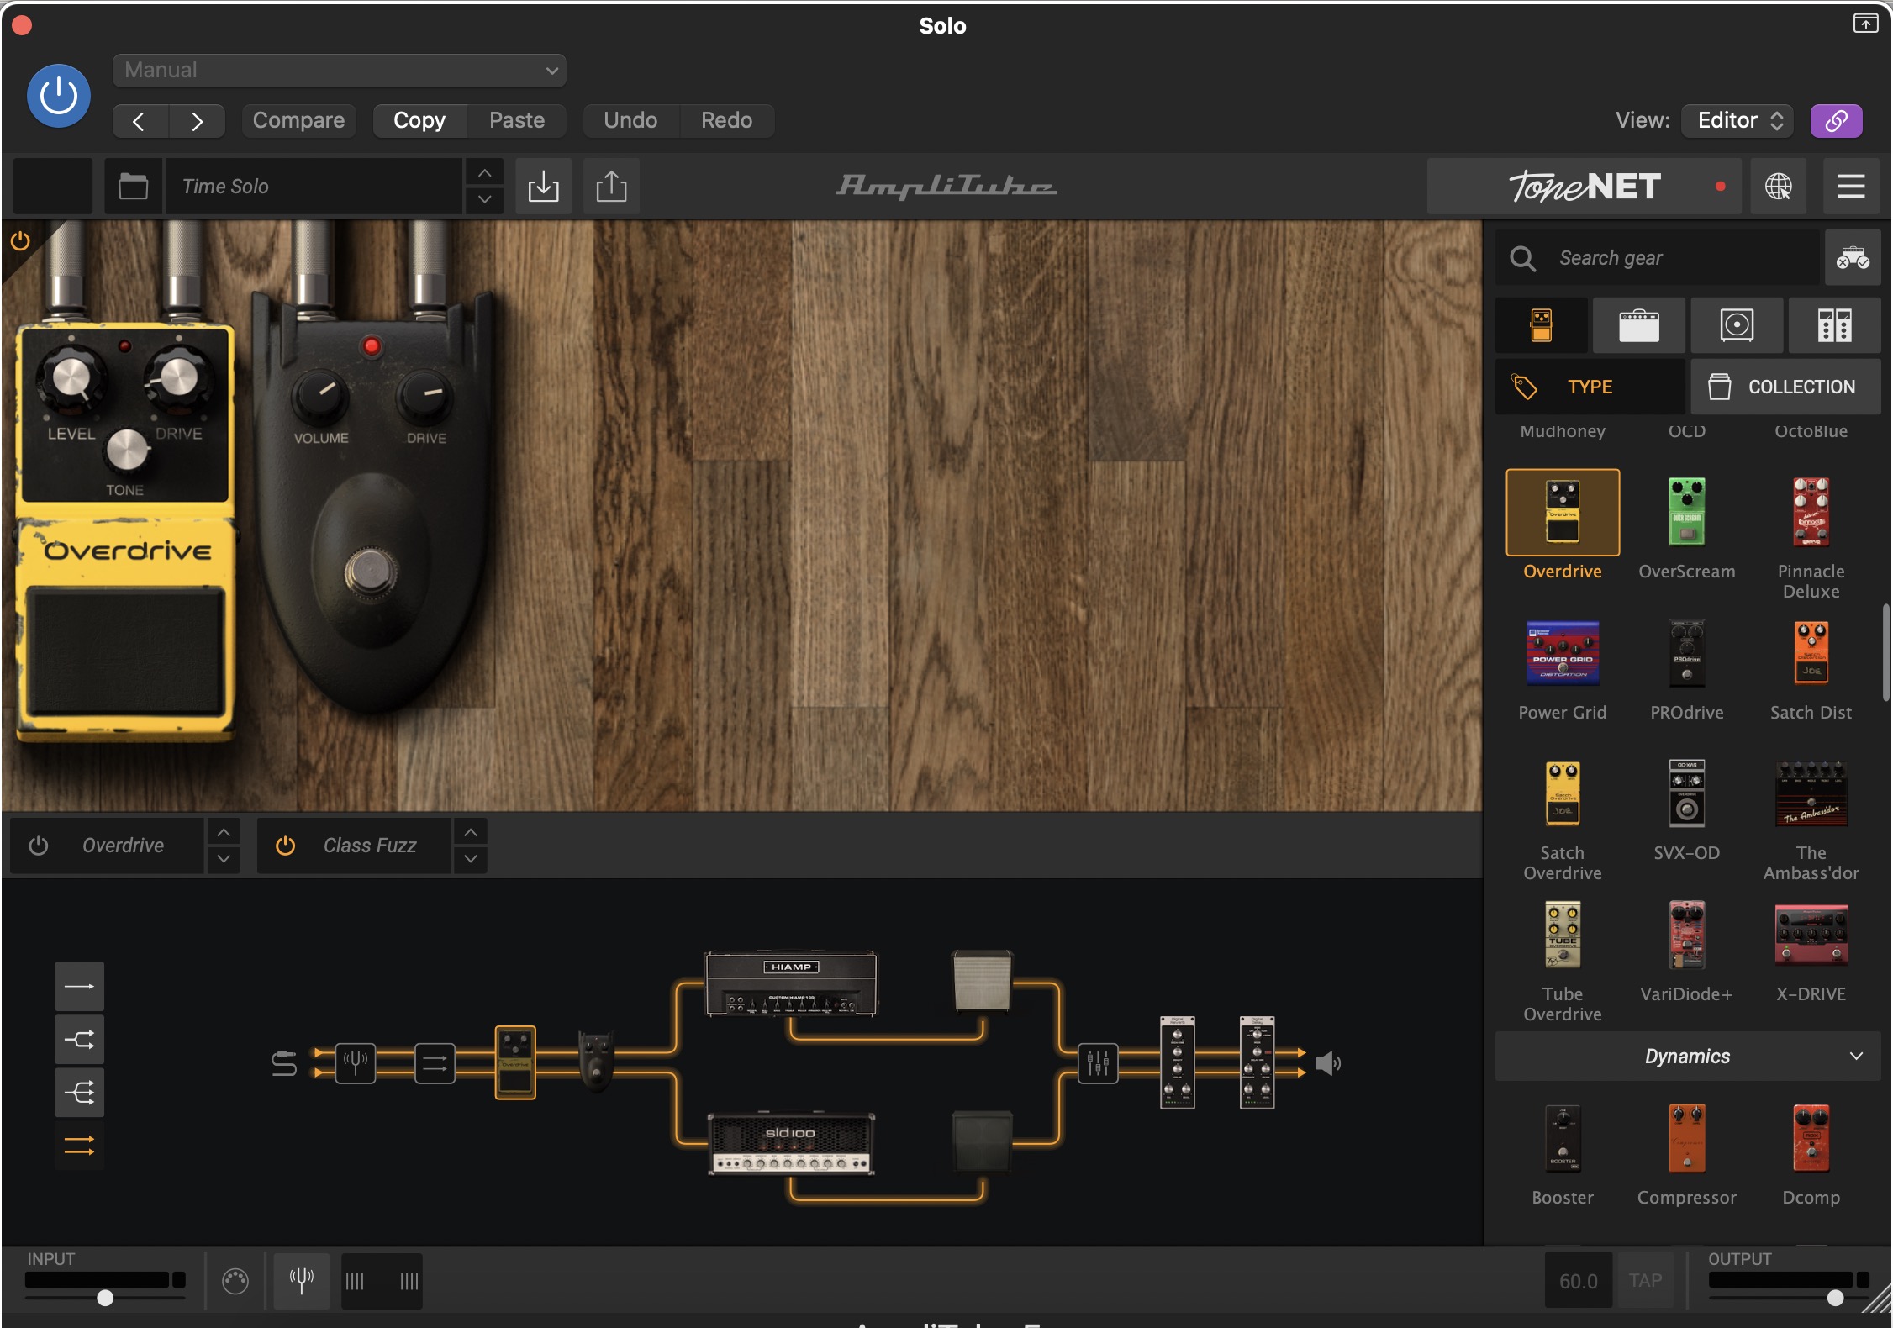Go to previous preset arrow
The image size is (1893, 1328).
tap(140, 121)
